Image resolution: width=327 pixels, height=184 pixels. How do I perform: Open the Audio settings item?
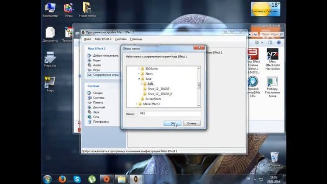tap(95, 65)
